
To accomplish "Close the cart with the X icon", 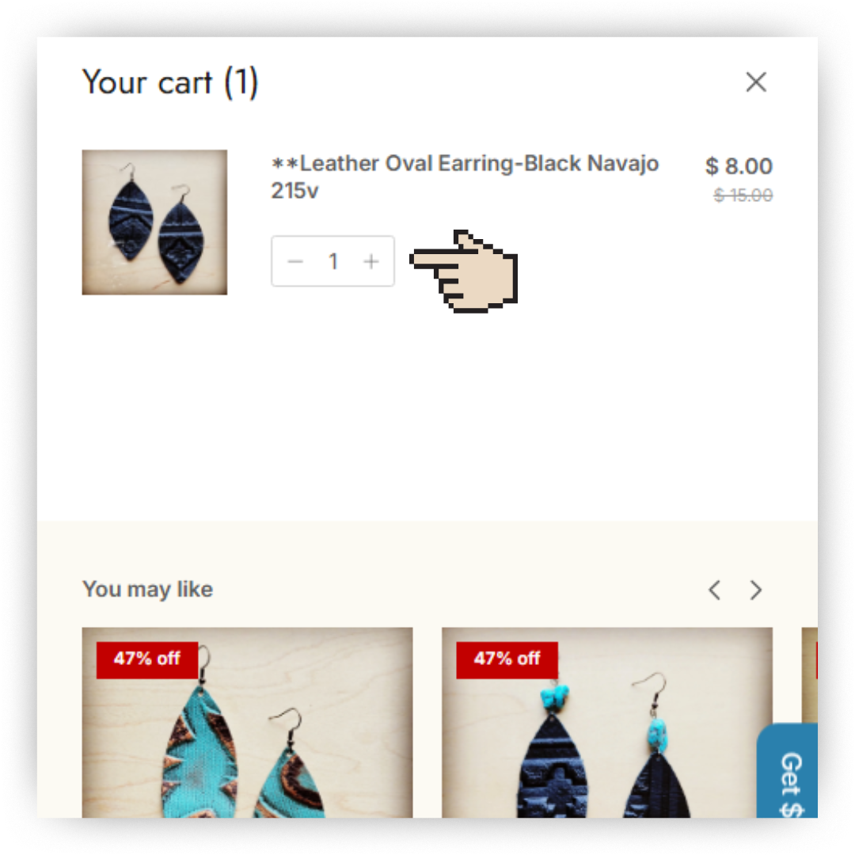I will pyautogui.click(x=756, y=82).
